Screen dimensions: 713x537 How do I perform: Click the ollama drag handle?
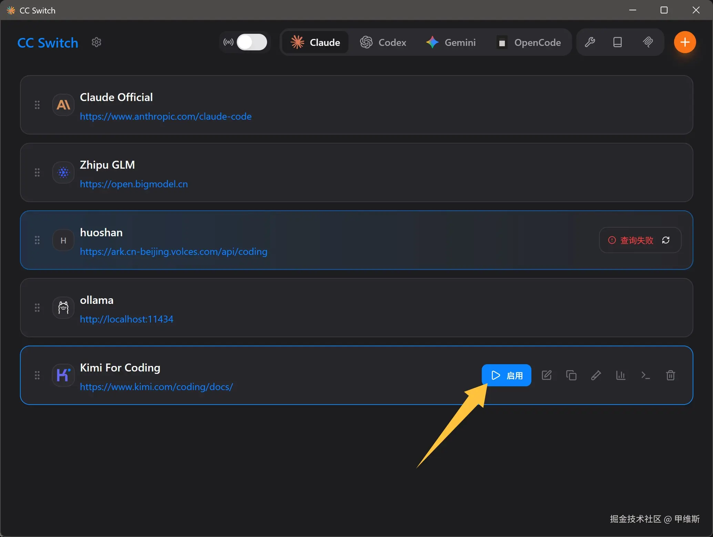click(x=37, y=308)
